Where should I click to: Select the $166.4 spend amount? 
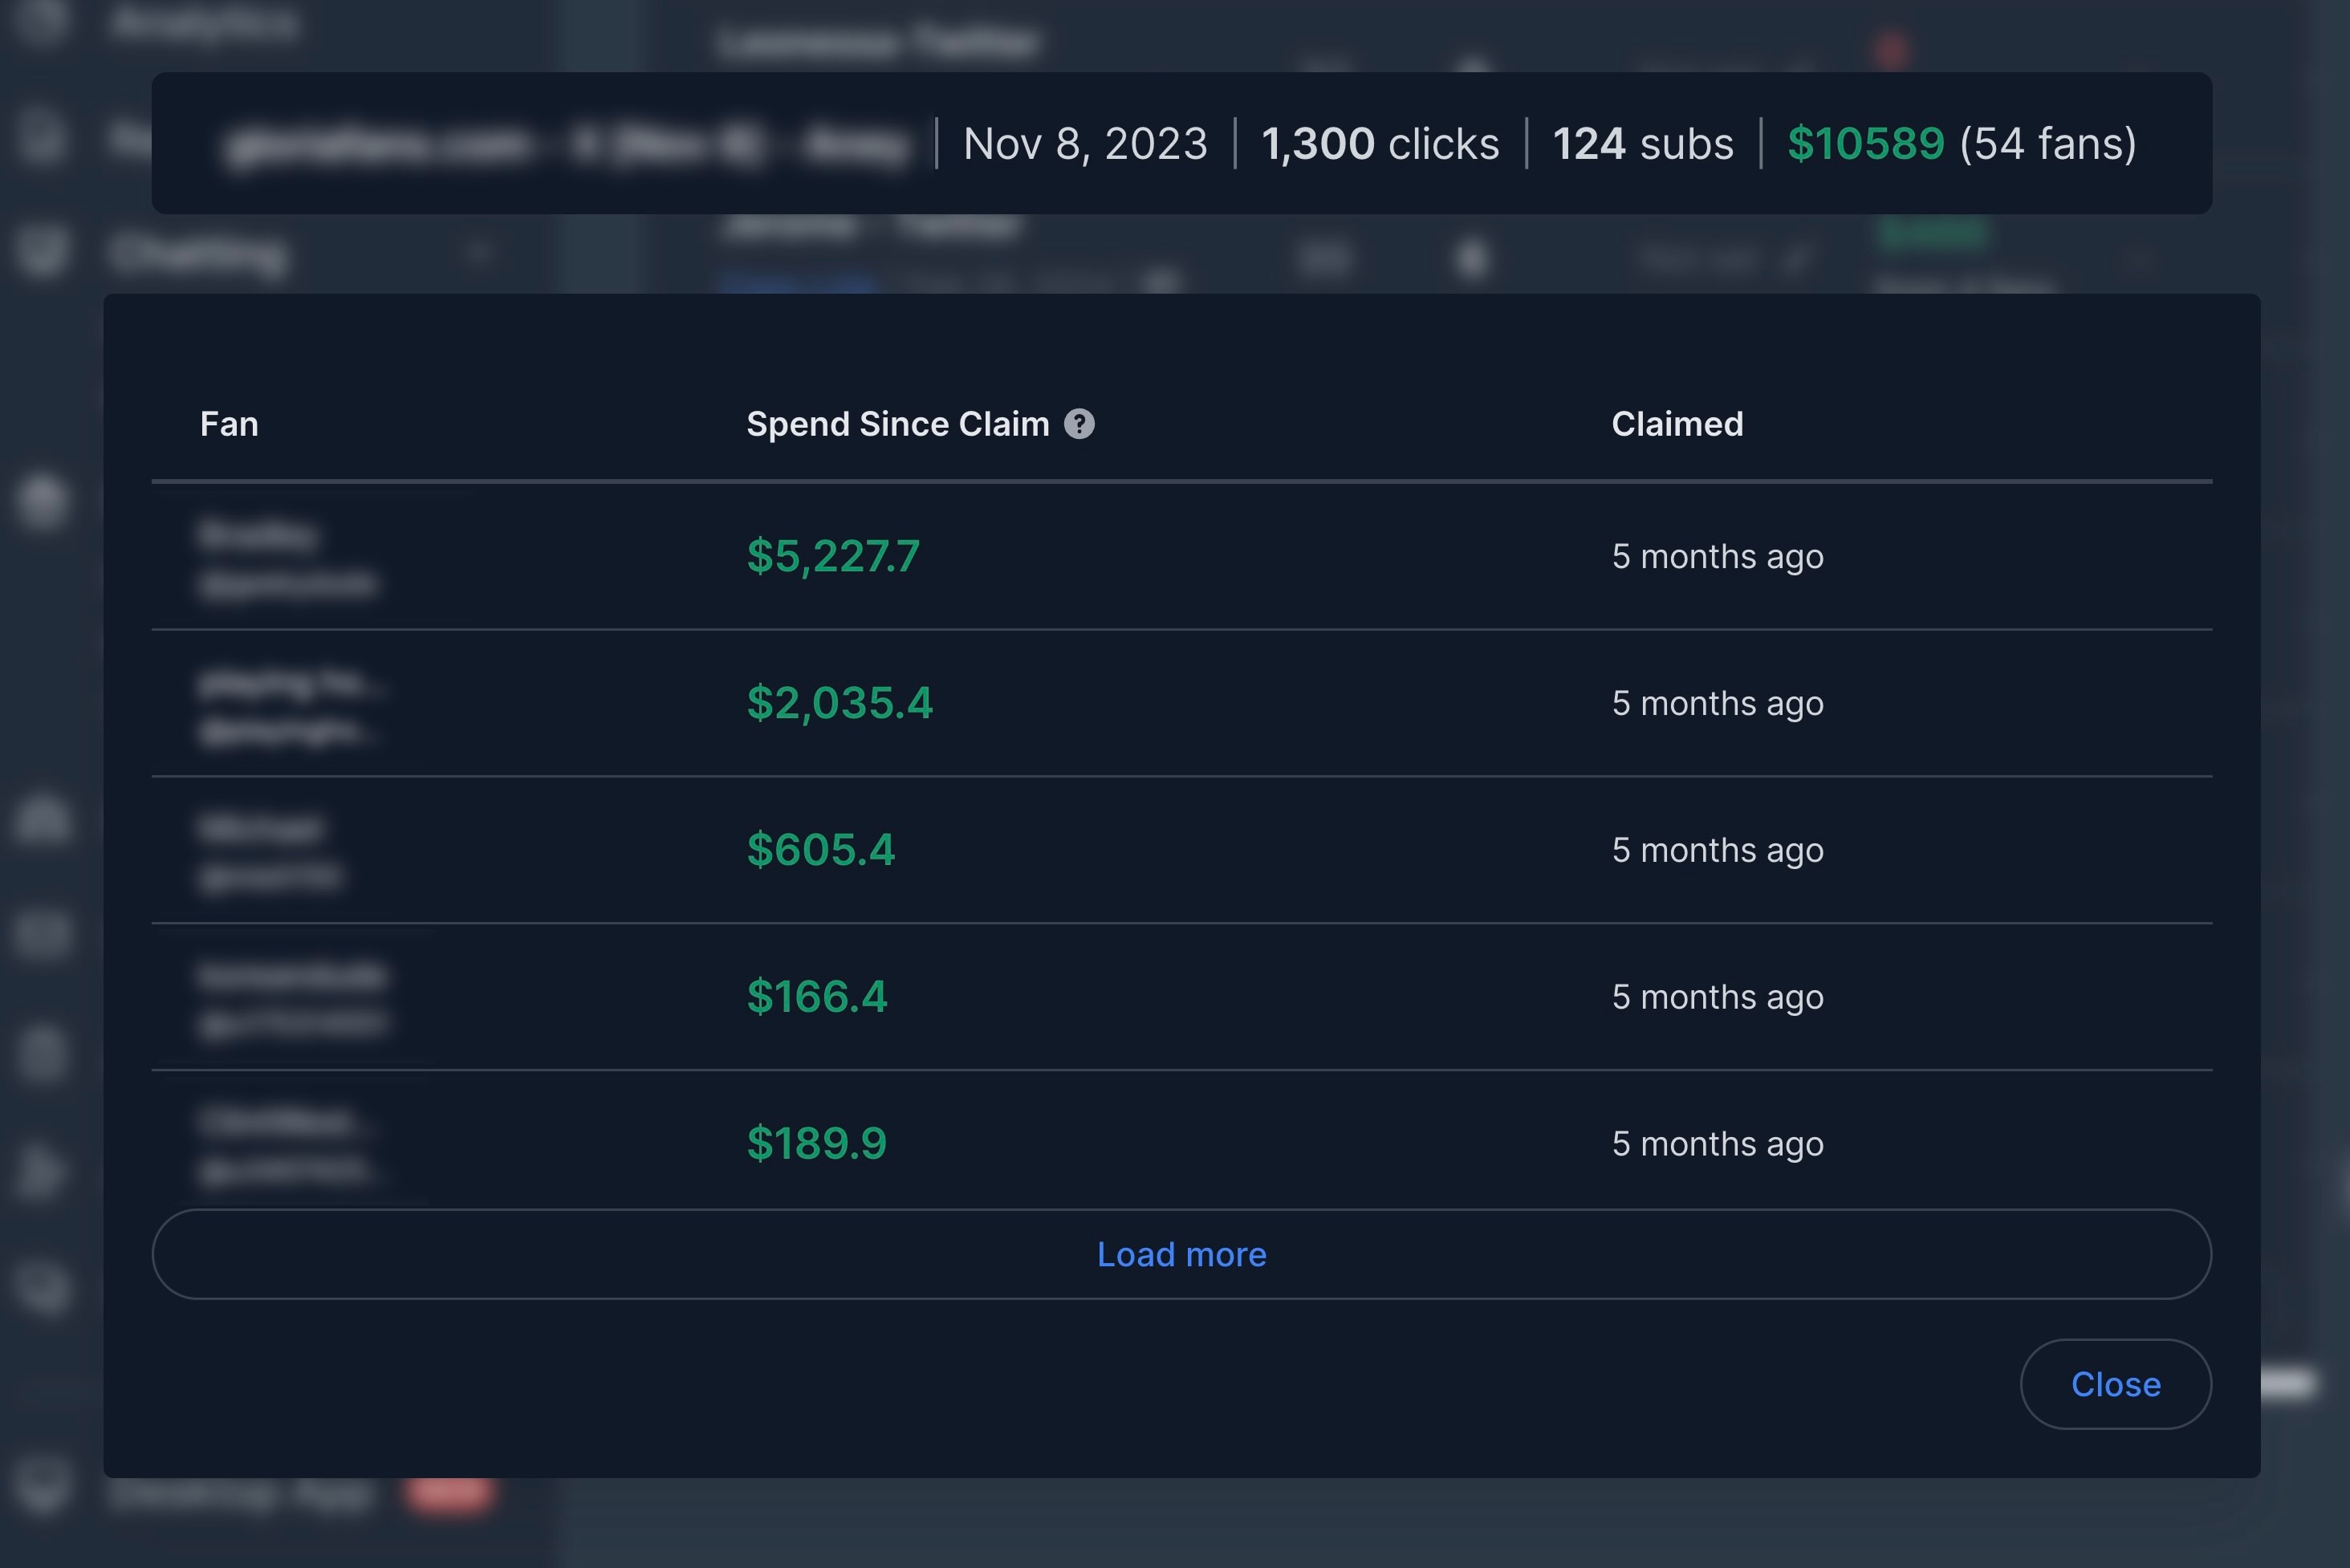[816, 997]
